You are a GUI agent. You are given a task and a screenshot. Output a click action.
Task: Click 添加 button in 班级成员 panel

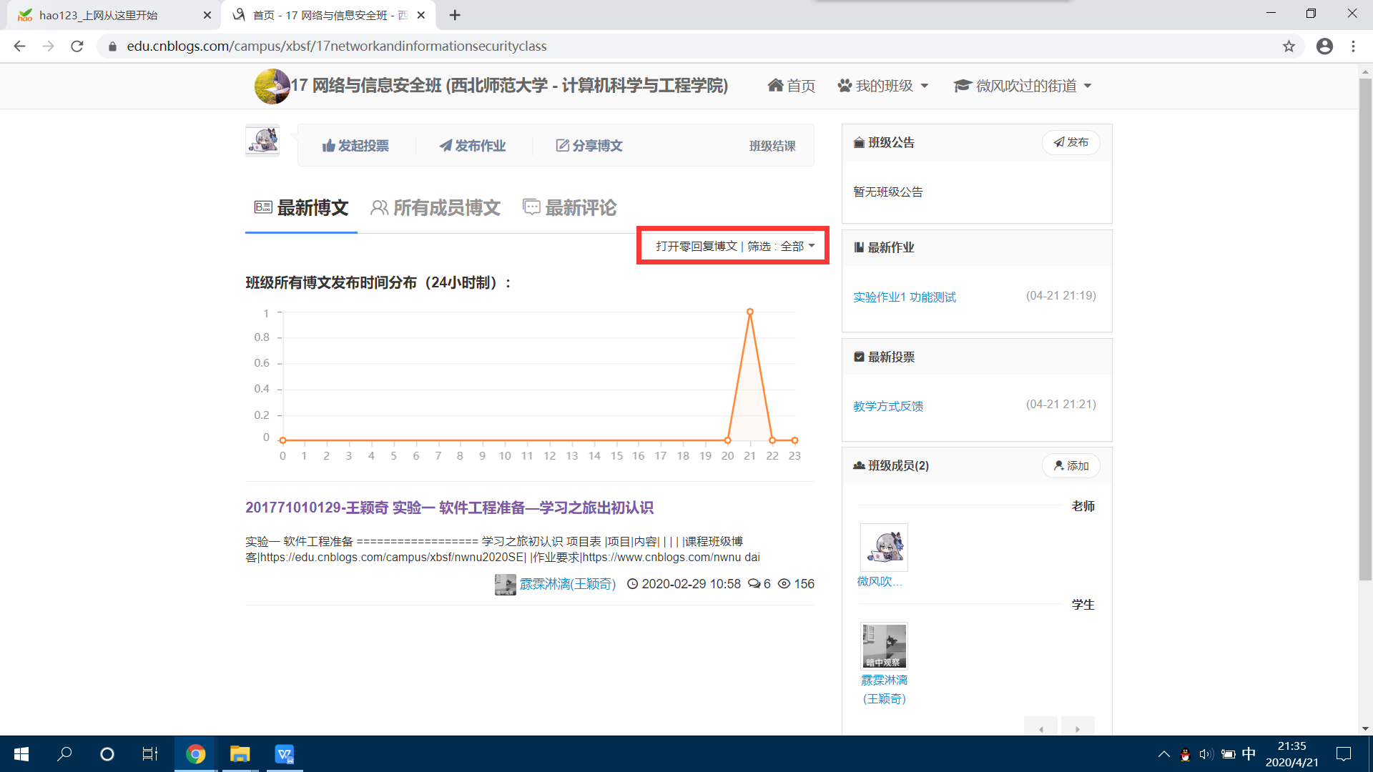pyautogui.click(x=1071, y=466)
